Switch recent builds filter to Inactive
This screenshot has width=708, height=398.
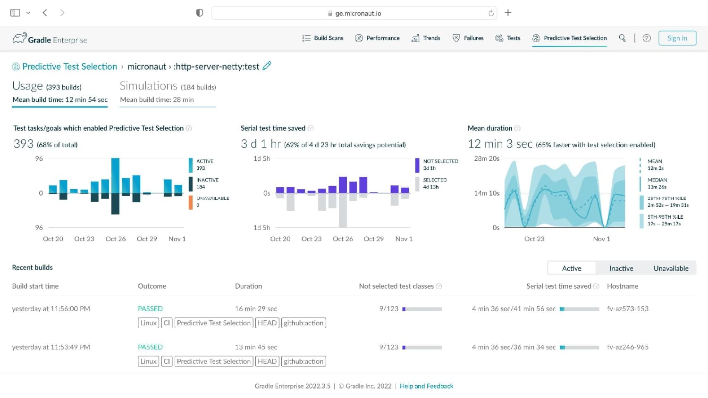coord(621,268)
